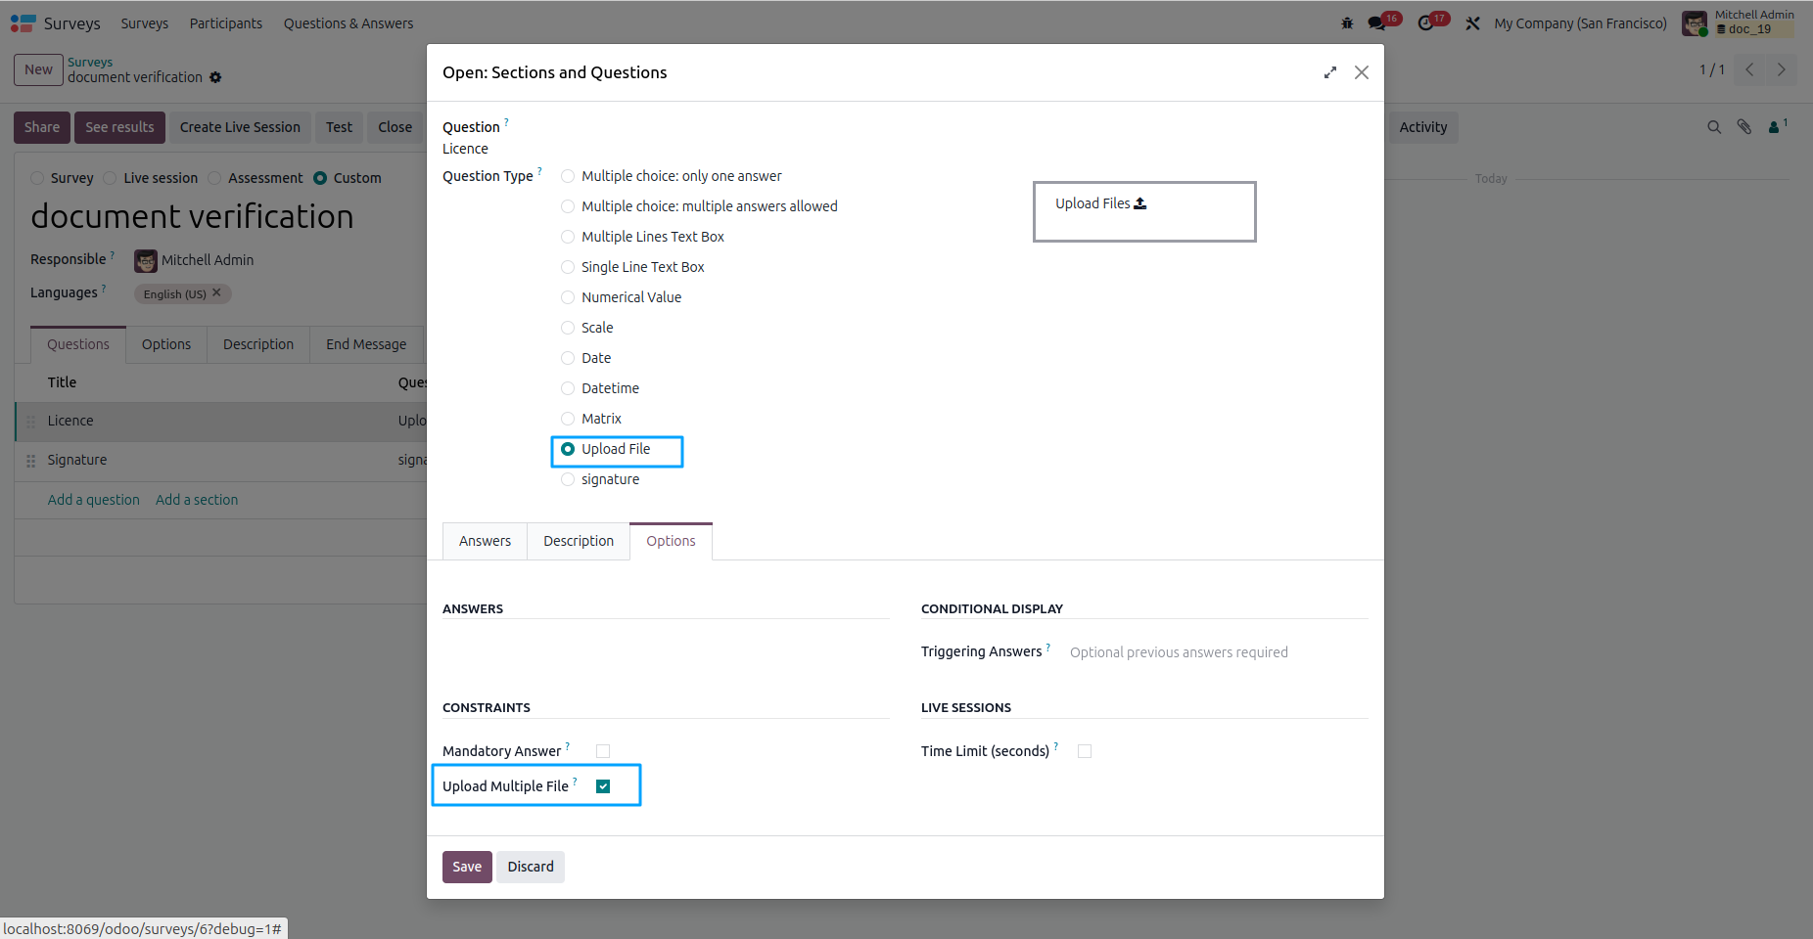Open the Participants menu
The height and width of the screenshot is (939, 1813).
[x=226, y=22]
